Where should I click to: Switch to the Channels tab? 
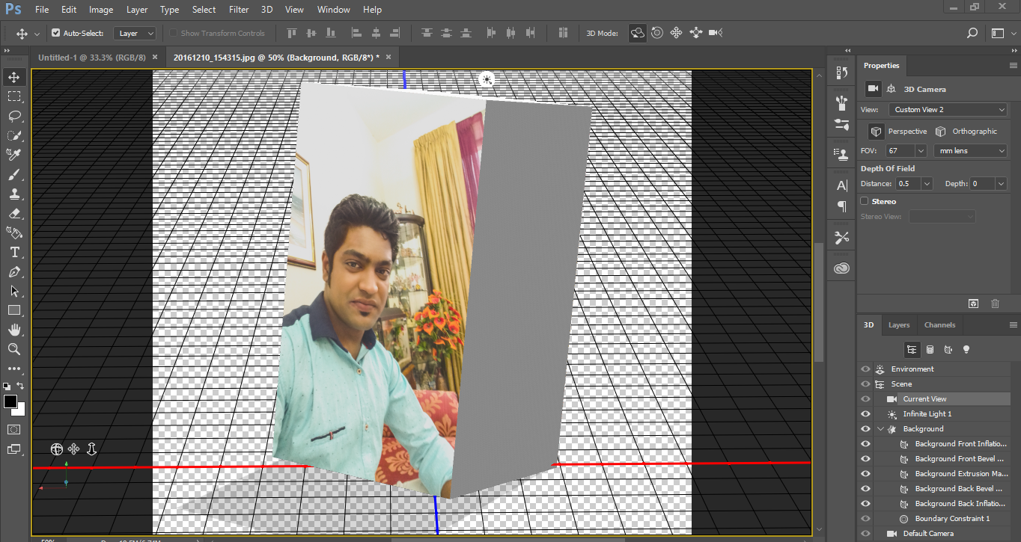tap(939, 324)
